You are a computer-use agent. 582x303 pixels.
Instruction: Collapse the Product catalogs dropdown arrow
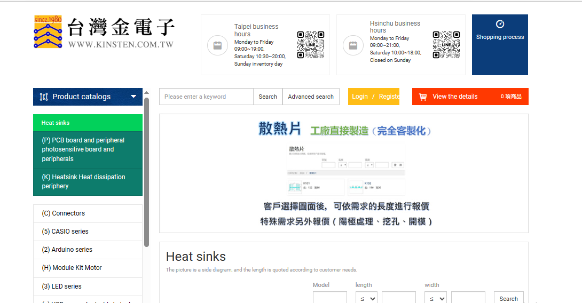[x=133, y=97]
